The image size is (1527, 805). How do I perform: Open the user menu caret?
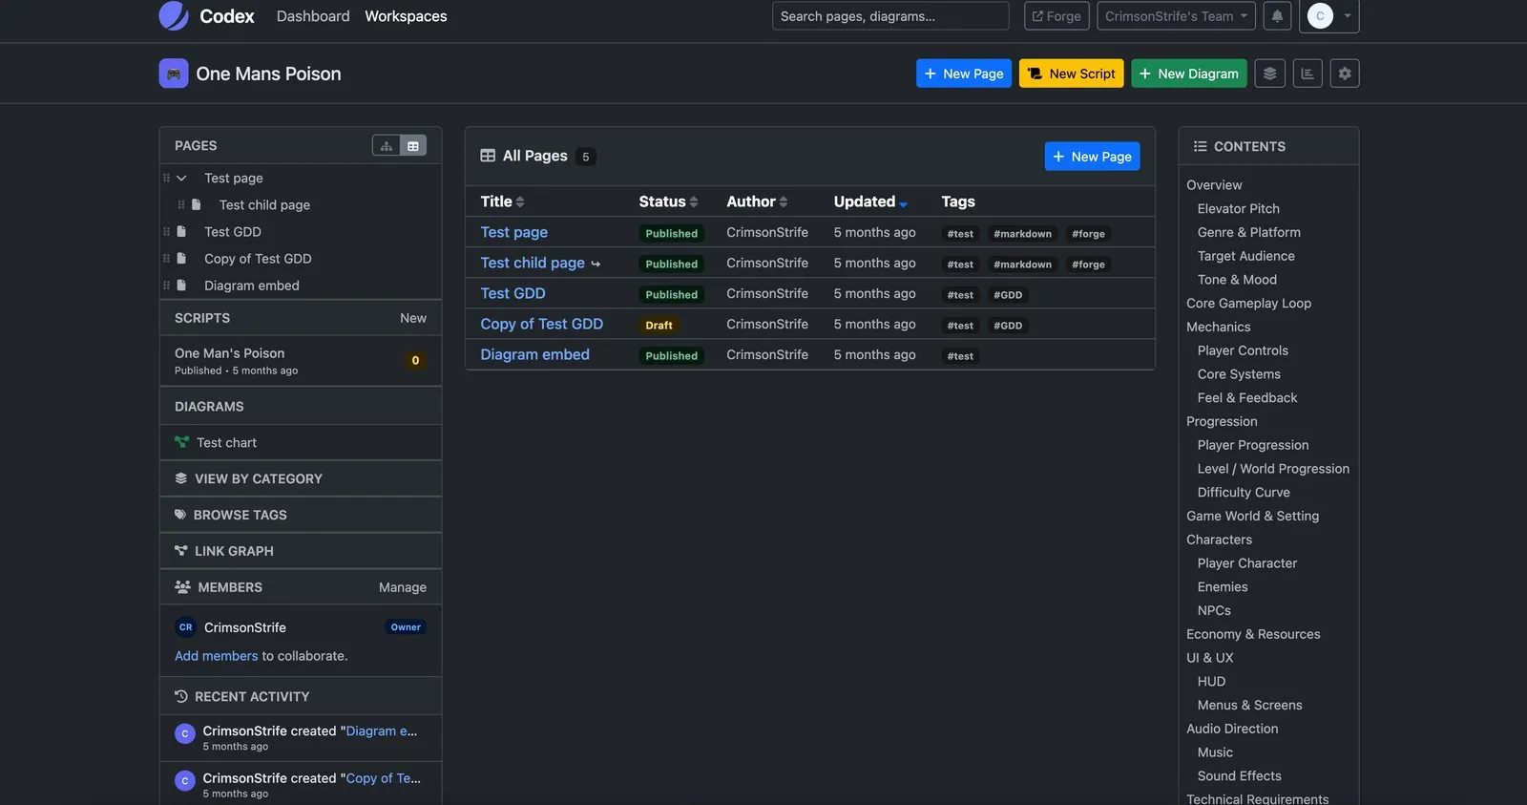tap(1348, 16)
